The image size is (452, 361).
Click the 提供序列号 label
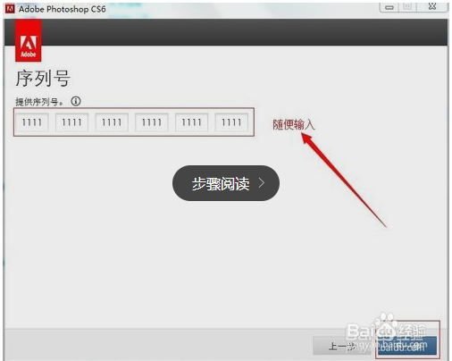click(39, 102)
